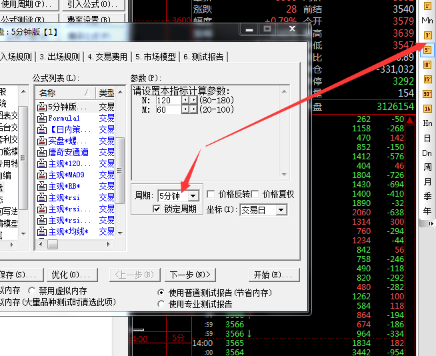Expand the sidebar period list arrow
The image size is (436, 356).
click(431, 223)
